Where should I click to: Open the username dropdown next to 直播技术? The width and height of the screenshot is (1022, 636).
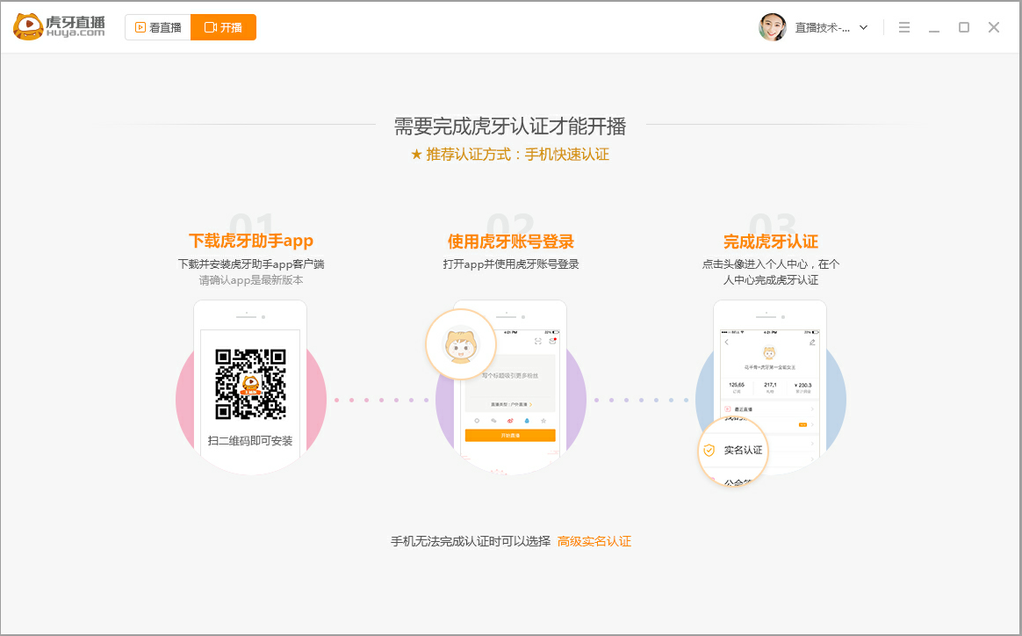863,27
